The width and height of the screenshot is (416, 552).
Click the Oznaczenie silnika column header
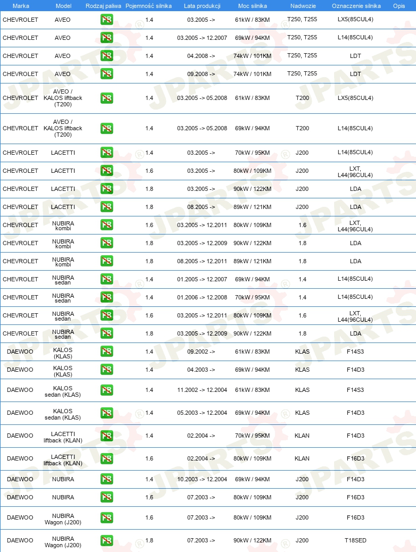point(356,6)
